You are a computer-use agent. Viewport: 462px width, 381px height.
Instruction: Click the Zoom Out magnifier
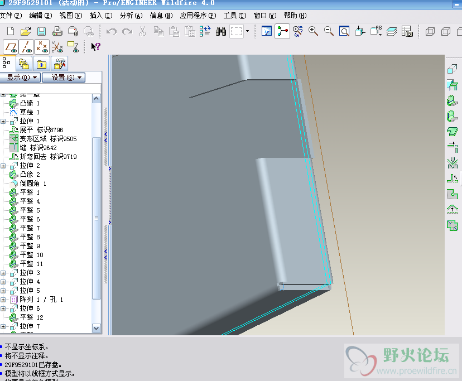point(329,31)
